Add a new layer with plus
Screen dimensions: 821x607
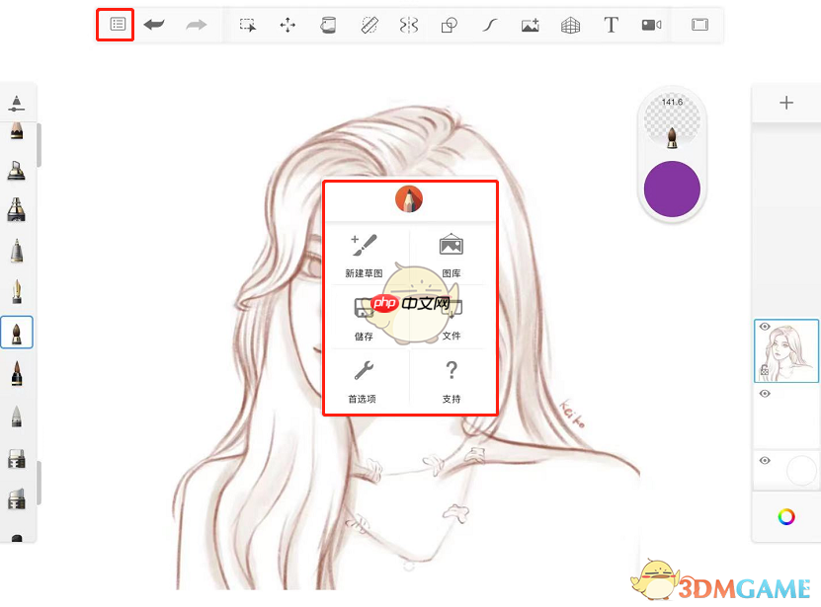point(786,103)
